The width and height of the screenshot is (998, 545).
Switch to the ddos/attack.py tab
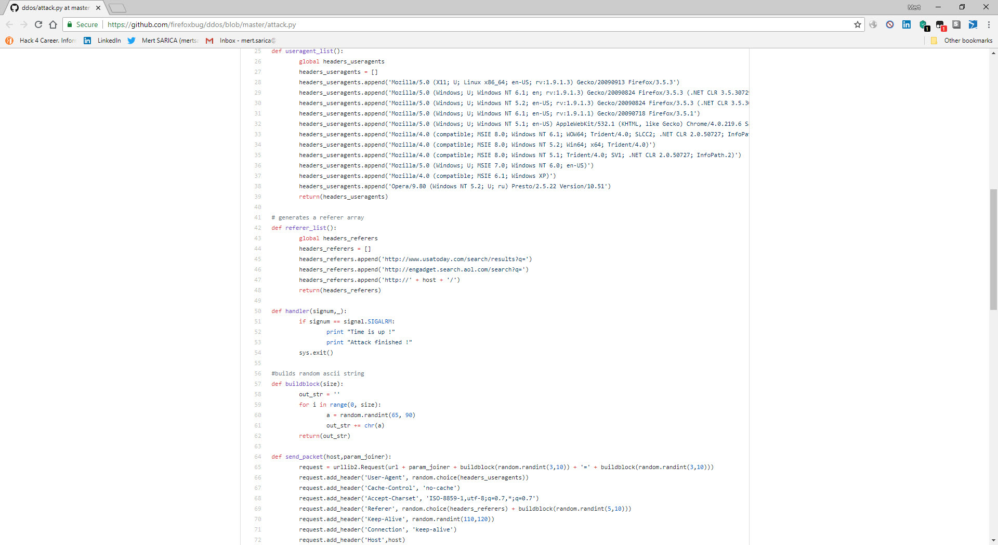[55, 8]
